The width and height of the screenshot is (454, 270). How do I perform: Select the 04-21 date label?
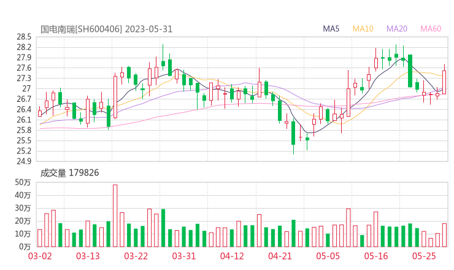click(x=280, y=256)
